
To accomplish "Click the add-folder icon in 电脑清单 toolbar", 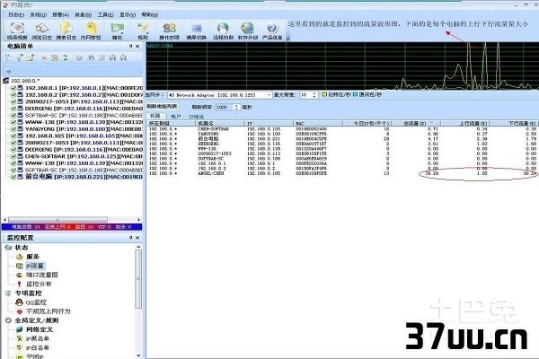I will point(31,58).
